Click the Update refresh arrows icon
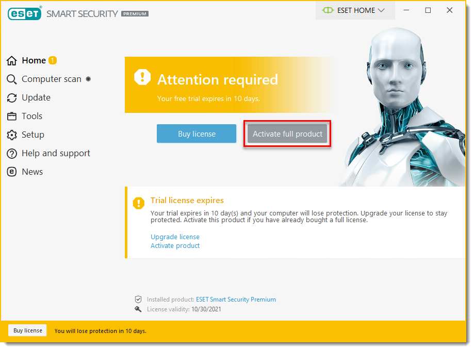Screen dimensions: 474x350 tap(12, 98)
